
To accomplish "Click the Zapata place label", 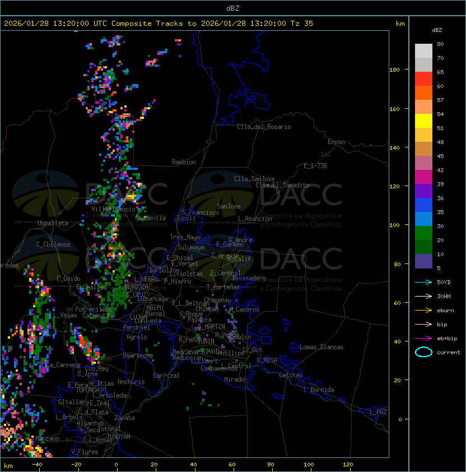I will pyautogui.click(x=124, y=418).
